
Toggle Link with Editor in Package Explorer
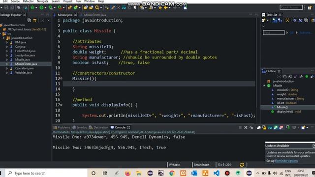35,20
